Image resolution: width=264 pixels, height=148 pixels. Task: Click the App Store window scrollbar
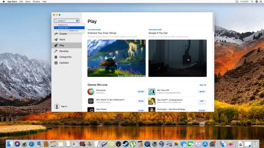coord(213,22)
